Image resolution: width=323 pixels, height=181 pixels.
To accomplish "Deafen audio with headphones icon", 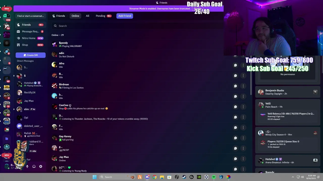I will (x=34, y=166).
